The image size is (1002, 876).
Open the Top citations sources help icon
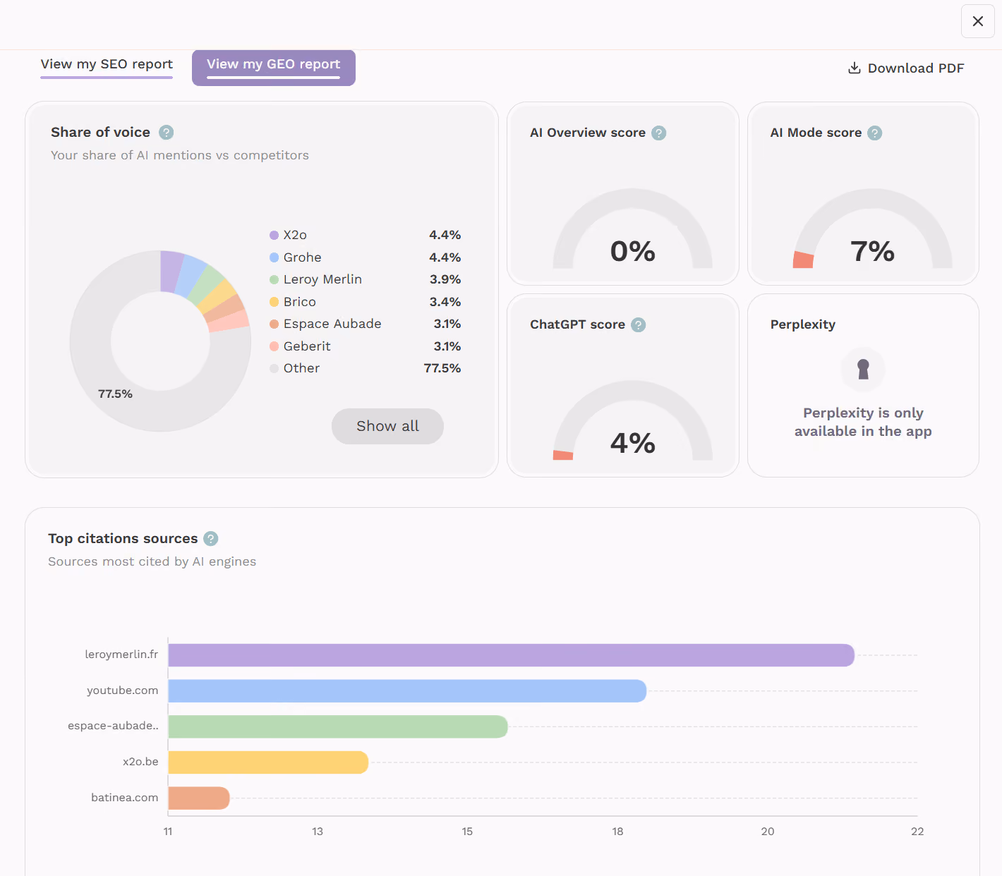click(210, 539)
